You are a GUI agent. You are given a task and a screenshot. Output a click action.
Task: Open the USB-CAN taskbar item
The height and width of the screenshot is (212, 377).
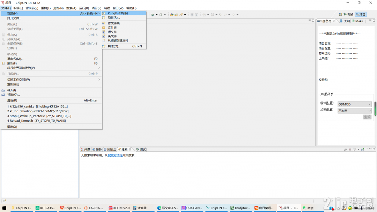pos(192,208)
